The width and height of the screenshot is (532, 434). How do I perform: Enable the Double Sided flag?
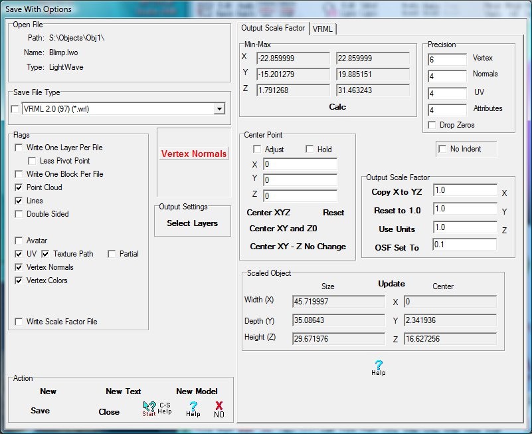coord(19,214)
